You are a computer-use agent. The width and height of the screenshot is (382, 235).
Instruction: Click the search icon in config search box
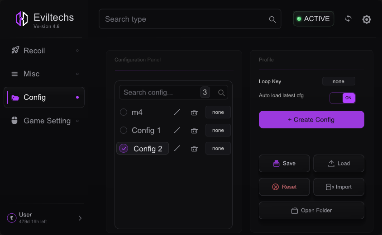click(x=221, y=93)
